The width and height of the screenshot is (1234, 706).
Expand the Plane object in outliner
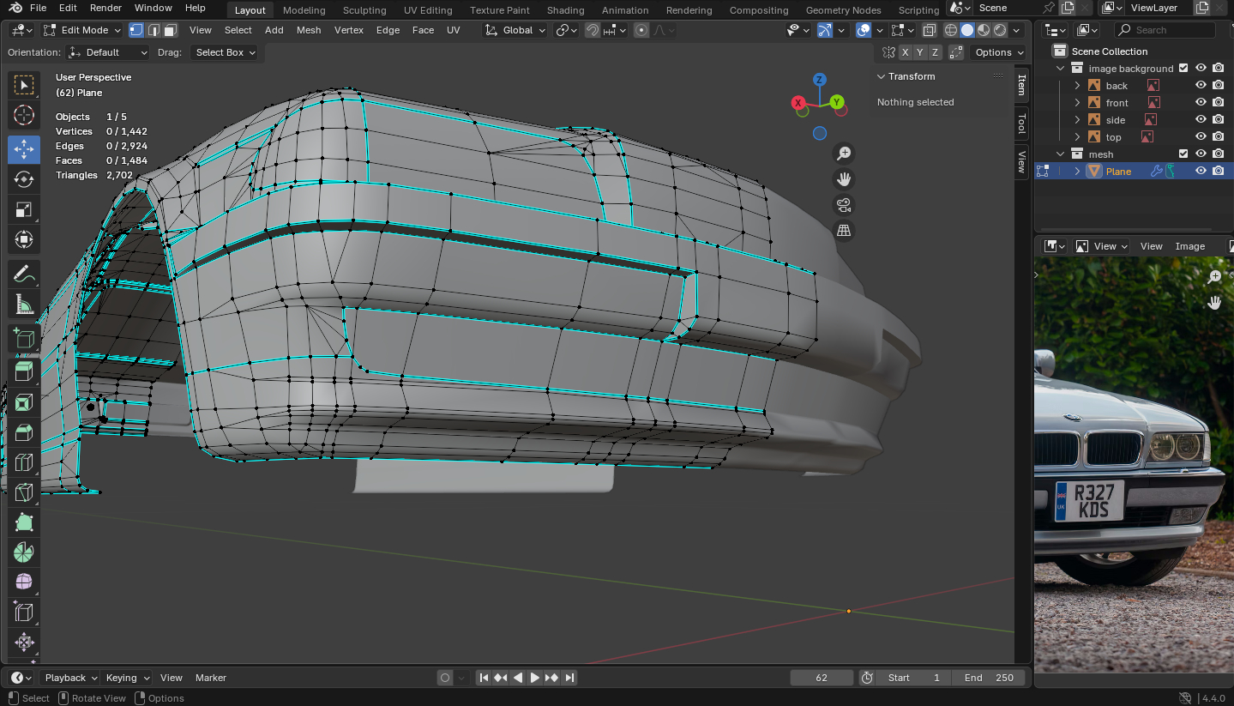(x=1078, y=172)
